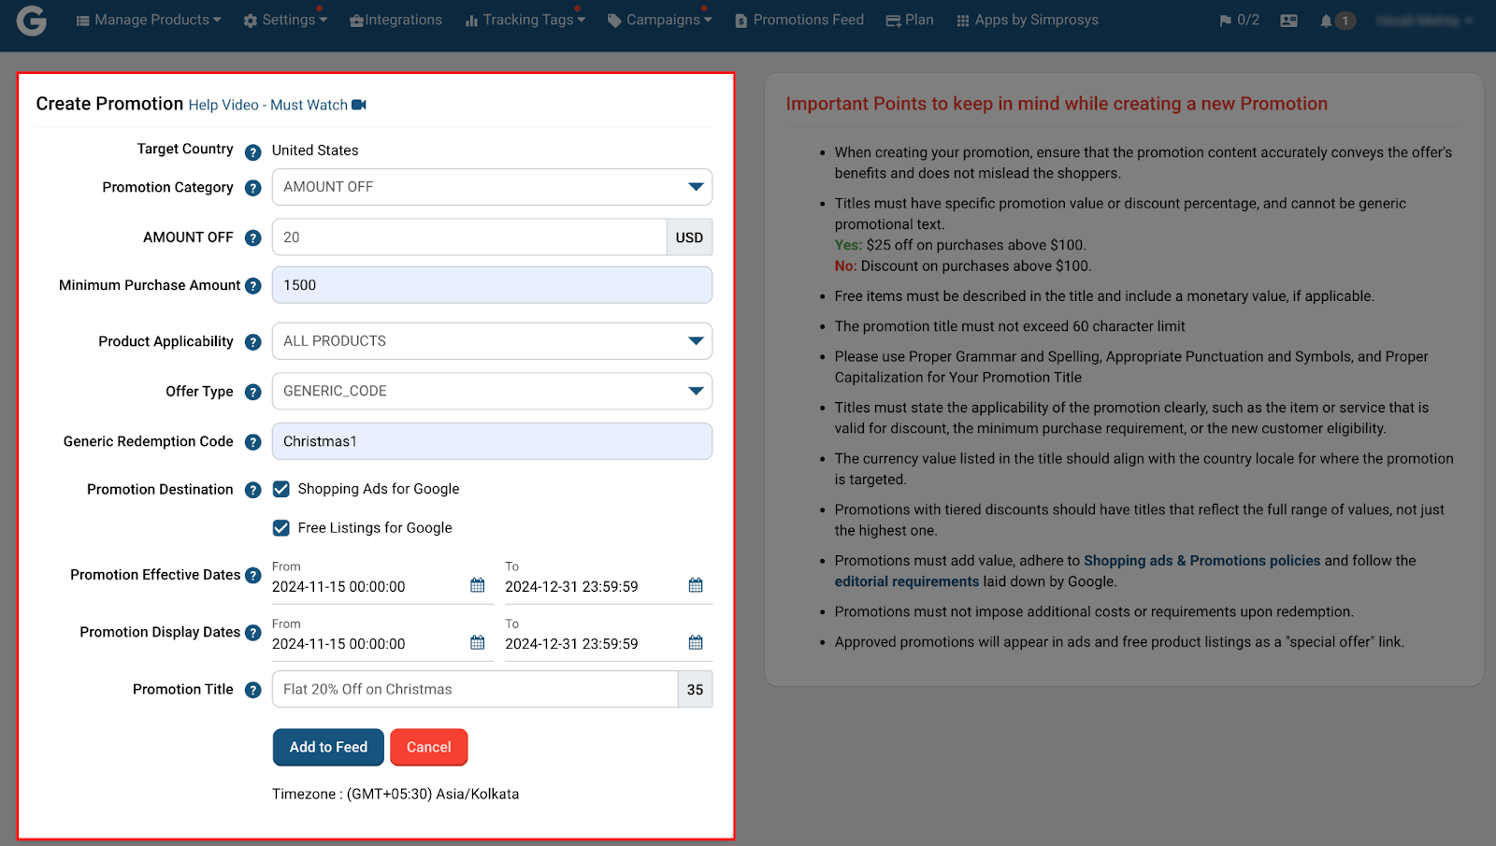Click Effective Dates From date value
Viewport: 1496px width, 846px height.
coord(338,587)
